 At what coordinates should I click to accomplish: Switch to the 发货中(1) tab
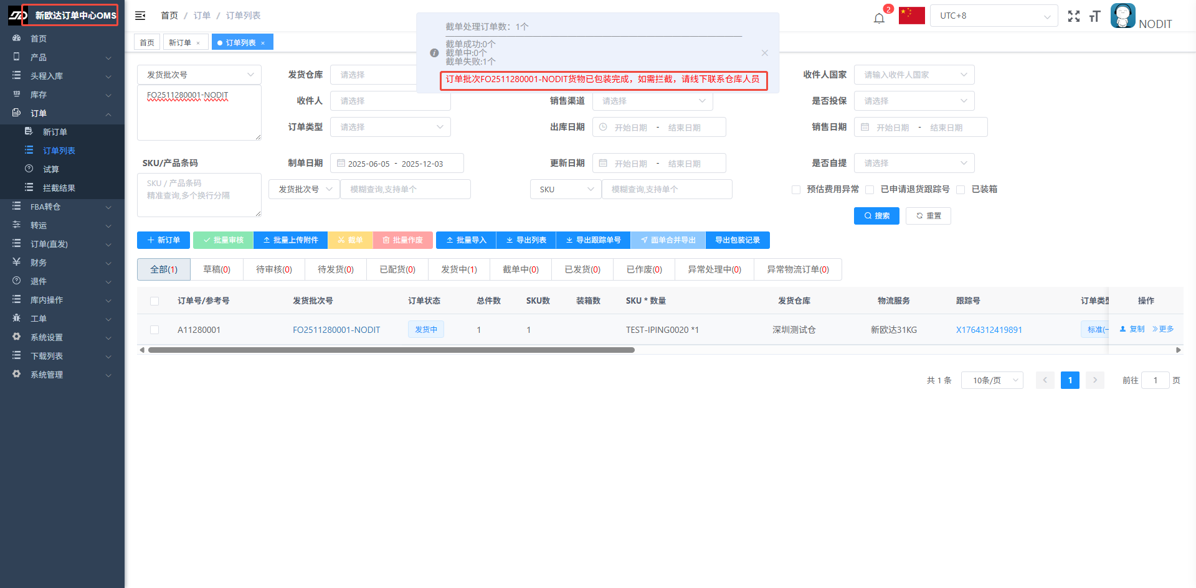(x=458, y=269)
